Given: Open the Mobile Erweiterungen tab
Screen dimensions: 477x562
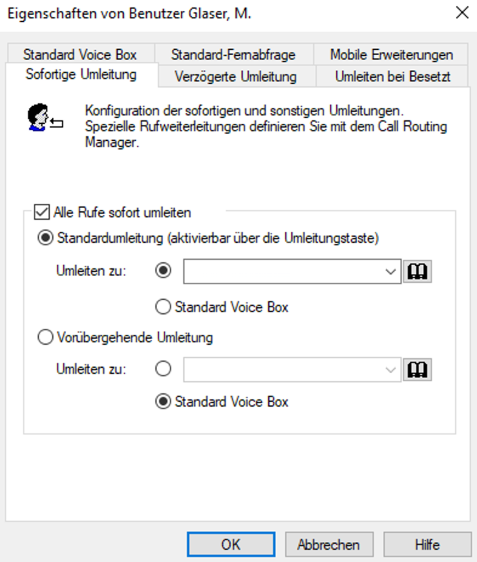Looking at the screenshot, I should (391, 55).
